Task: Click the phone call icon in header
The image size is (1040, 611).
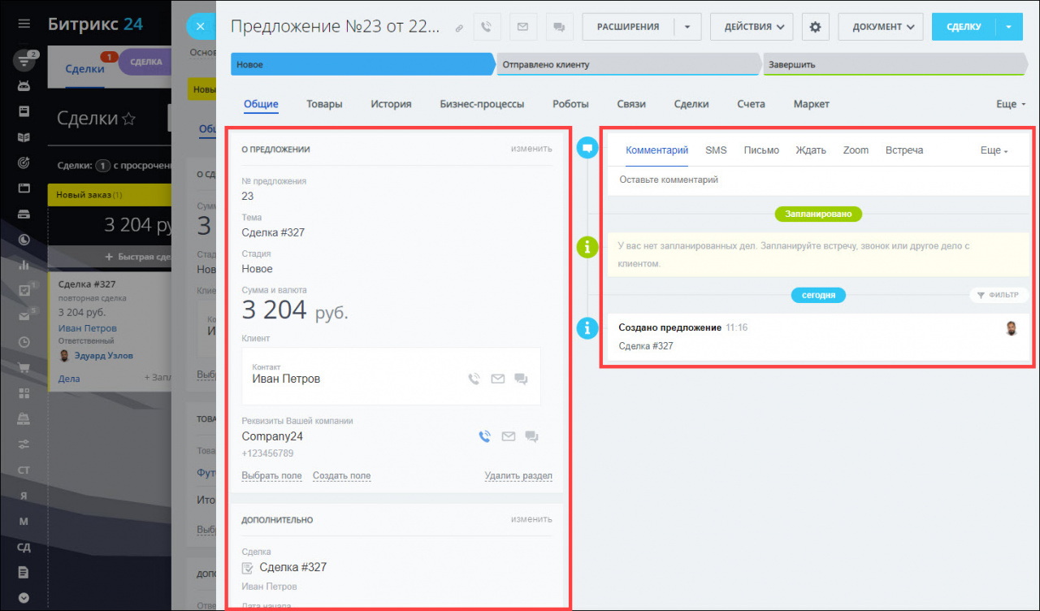Action: pos(487,27)
